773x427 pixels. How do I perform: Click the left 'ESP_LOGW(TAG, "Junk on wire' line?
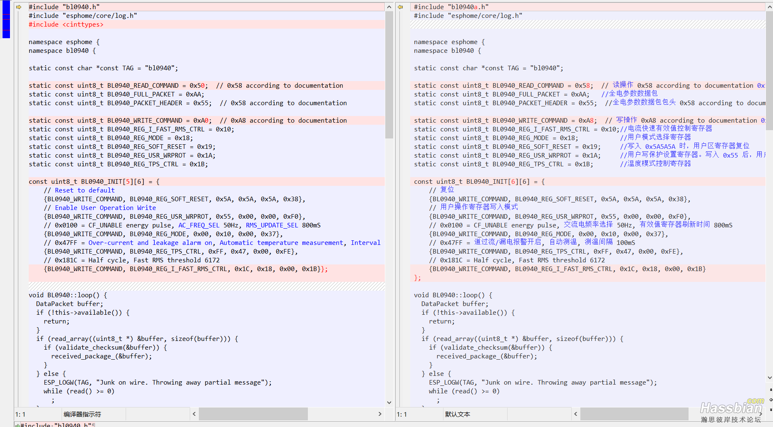point(158,382)
